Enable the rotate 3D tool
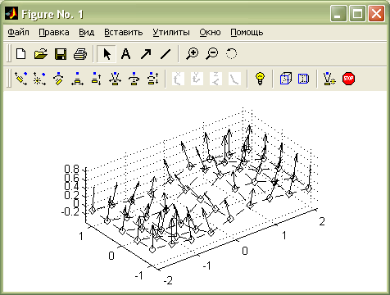Screen dimensions: 390x295 pos(231,53)
